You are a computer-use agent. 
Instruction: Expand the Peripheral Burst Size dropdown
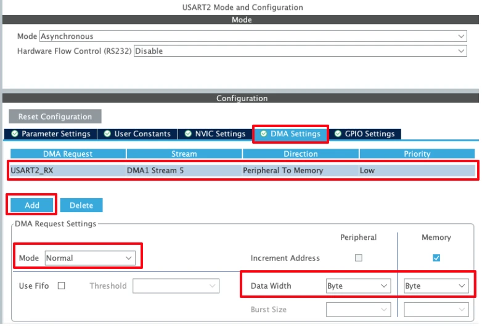(x=358, y=310)
